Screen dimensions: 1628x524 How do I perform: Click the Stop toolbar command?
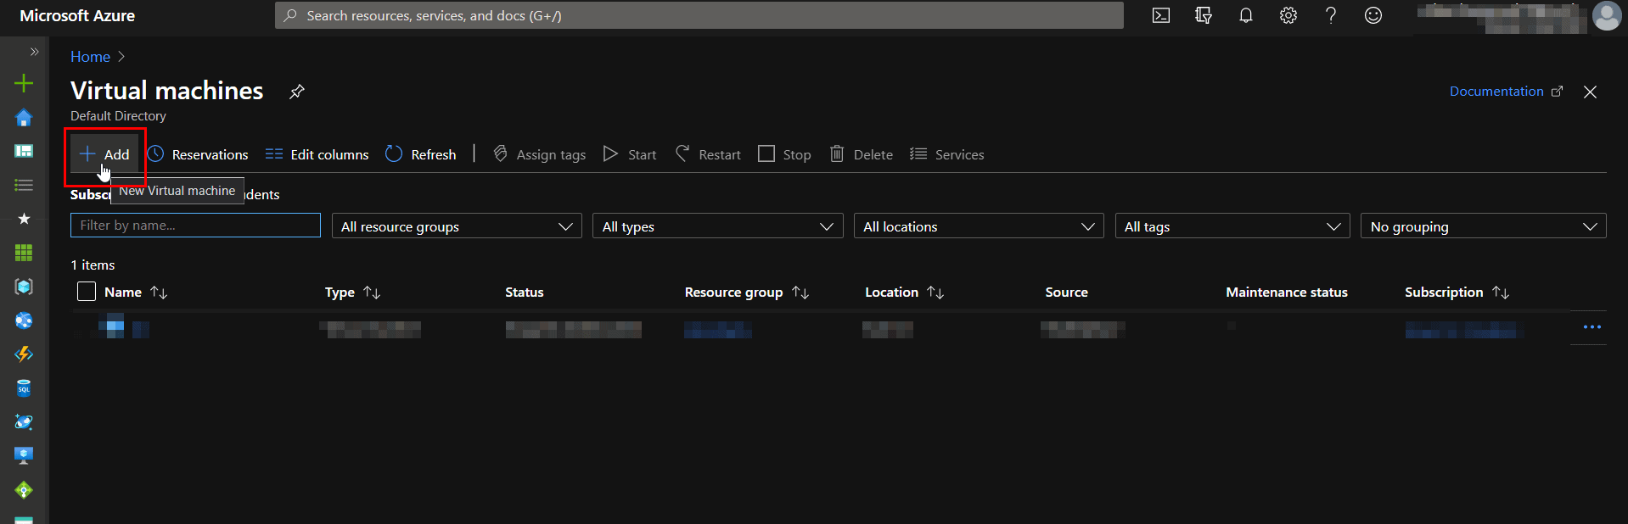(784, 154)
